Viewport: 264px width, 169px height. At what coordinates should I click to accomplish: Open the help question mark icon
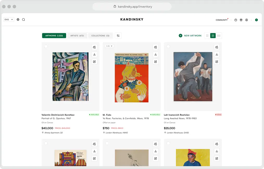[x=236, y=20]
